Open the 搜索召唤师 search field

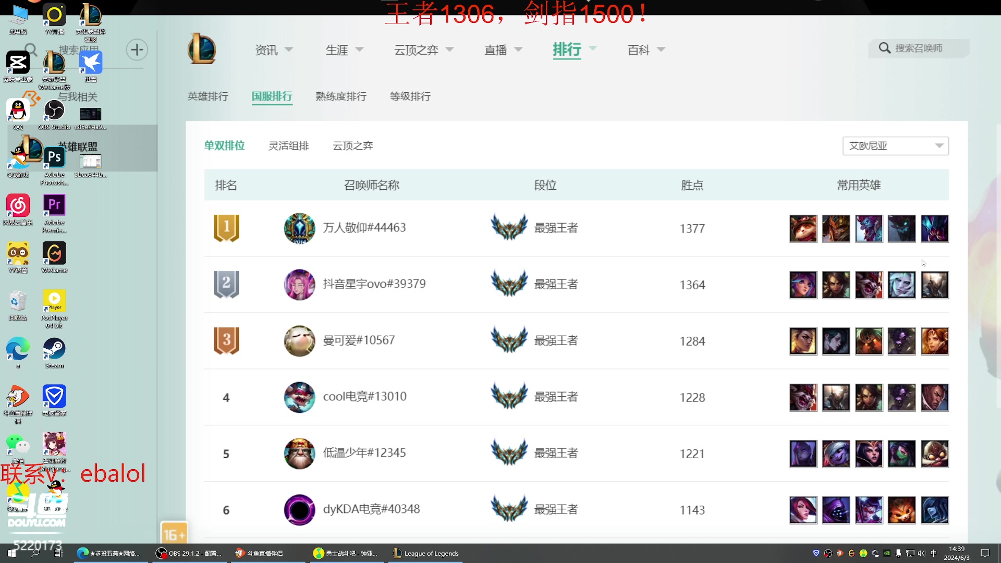click(x=919, y=48)
